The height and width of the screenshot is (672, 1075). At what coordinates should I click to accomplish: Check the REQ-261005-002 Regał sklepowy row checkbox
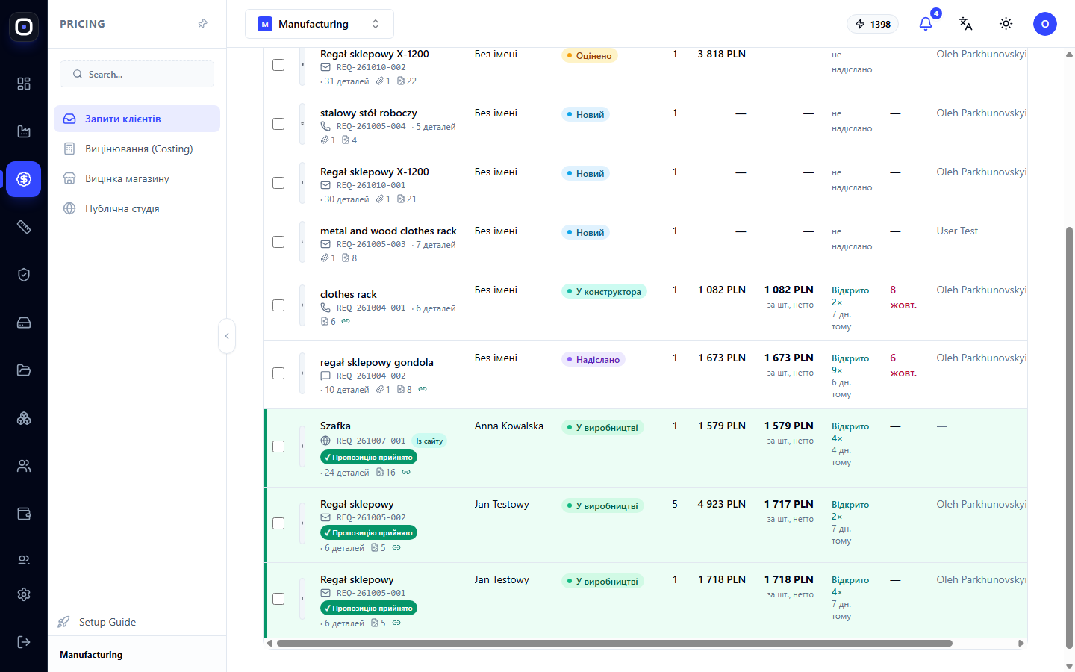pyautogui.click(x=278, y=523)
